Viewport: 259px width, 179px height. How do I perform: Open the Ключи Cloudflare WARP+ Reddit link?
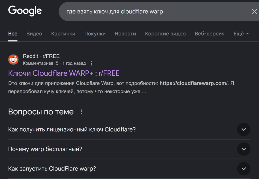tap(63, 73)
